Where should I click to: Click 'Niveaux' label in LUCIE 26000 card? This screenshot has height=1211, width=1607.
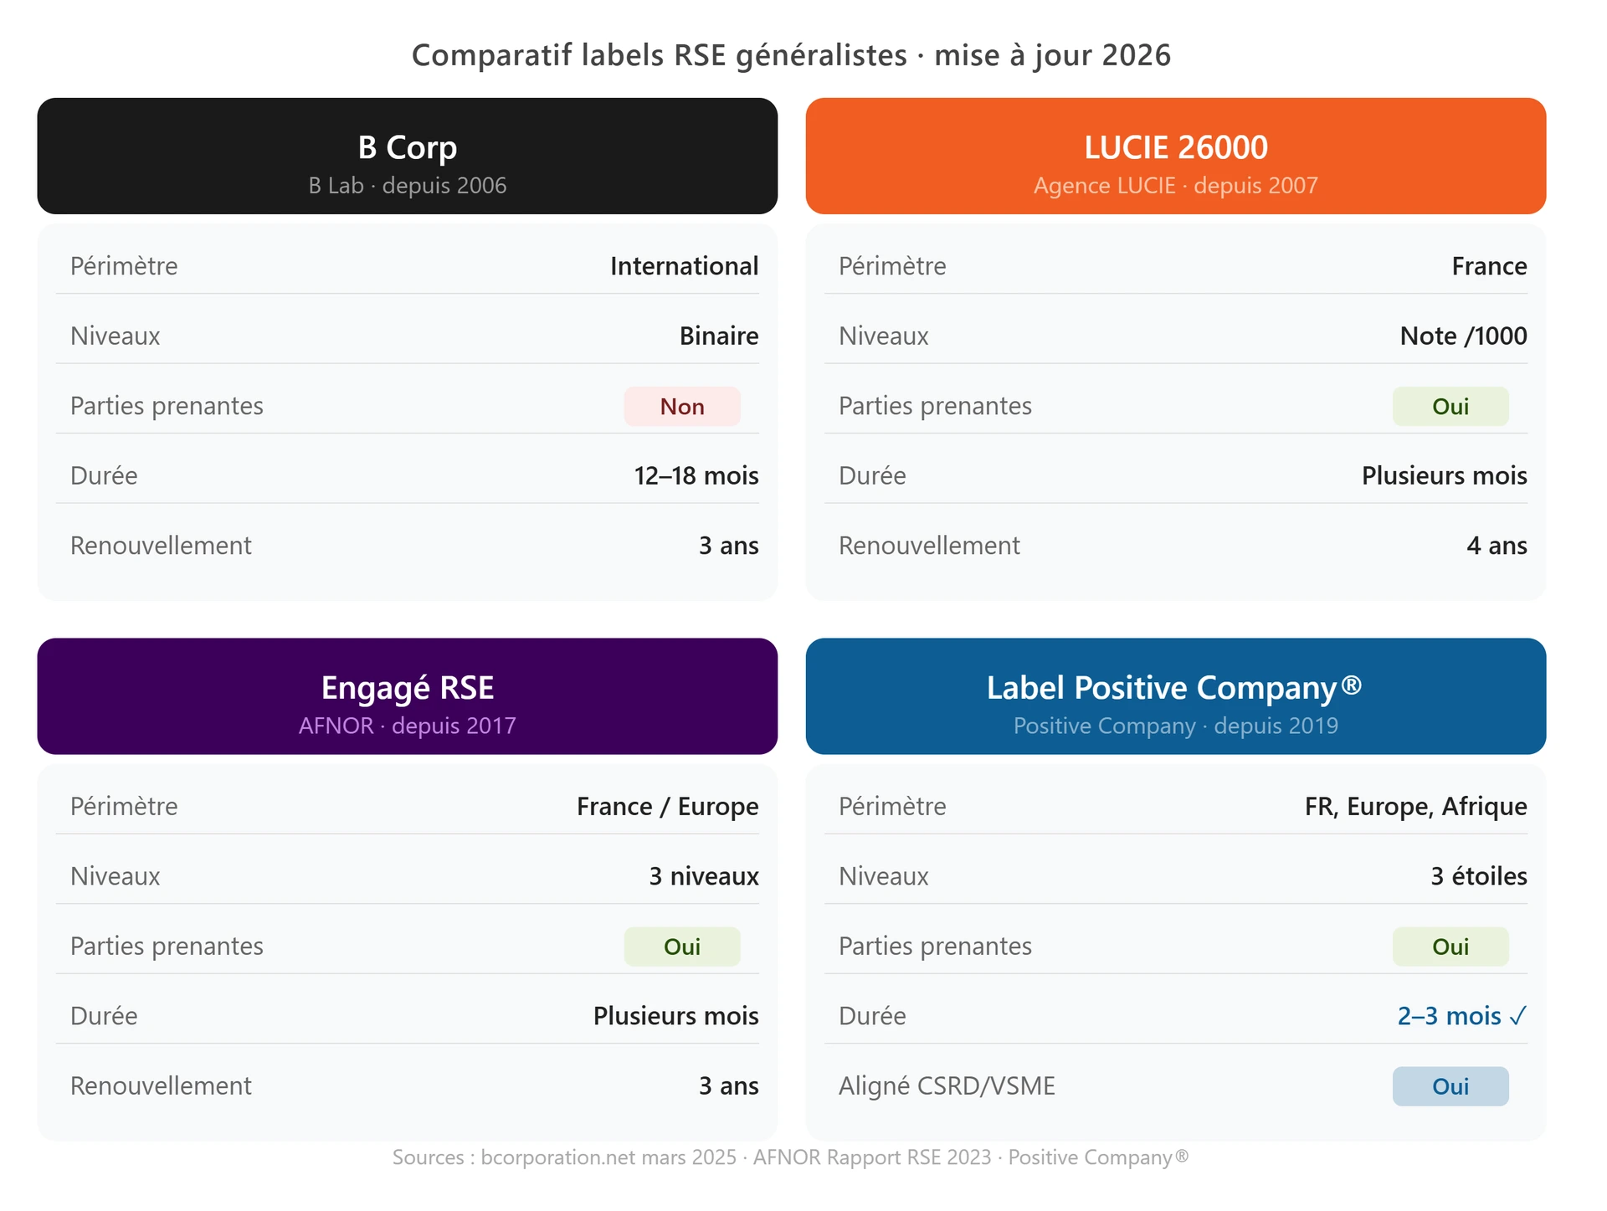[x=884, y=336]
